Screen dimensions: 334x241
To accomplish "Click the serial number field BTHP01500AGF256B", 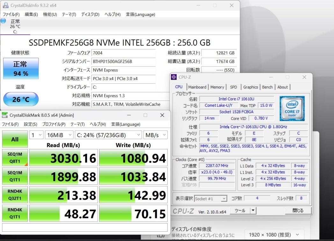I will pos(124,61).
